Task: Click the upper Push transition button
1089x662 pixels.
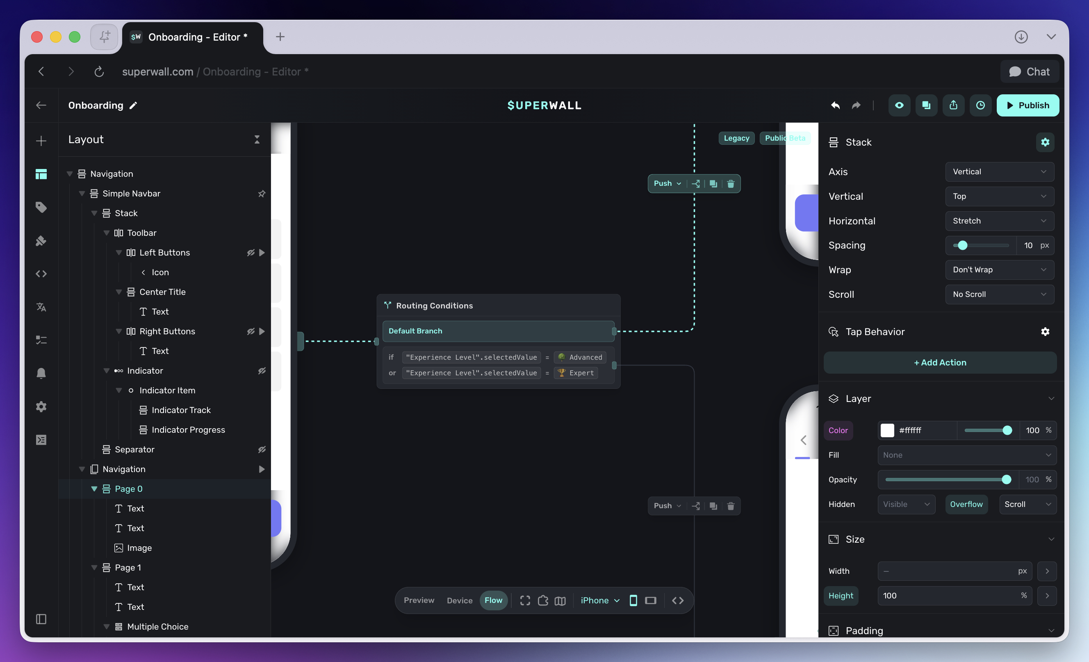Action: [667, 183]
